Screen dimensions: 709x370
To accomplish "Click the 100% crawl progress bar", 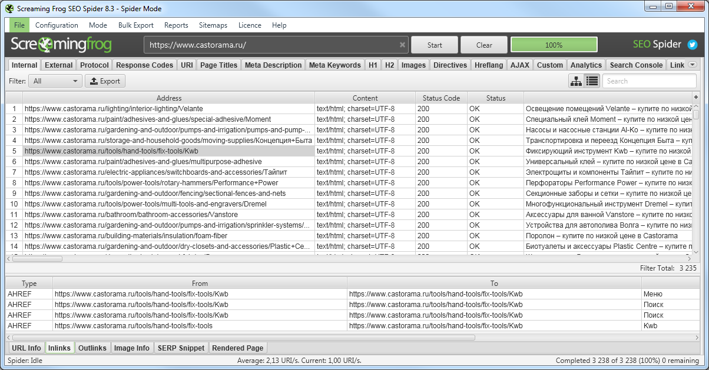I will (x=554, y=45).
